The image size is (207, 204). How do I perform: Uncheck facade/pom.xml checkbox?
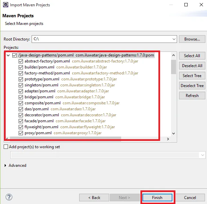[x=21, y=121]
